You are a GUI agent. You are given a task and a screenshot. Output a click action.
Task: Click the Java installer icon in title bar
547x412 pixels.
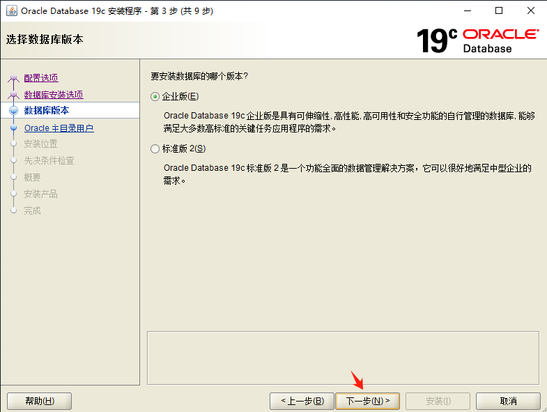12,11
